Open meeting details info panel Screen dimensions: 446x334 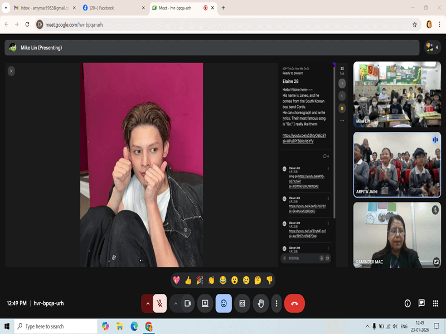[x=408, y=303]
